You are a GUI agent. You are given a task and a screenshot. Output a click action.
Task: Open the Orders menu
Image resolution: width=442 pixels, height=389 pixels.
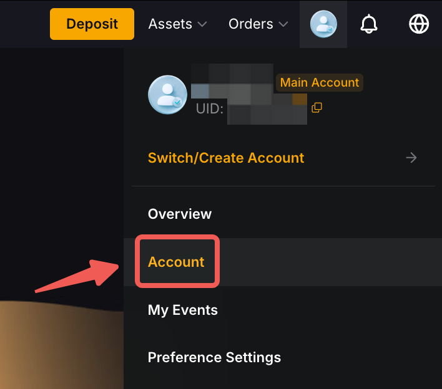(x=251, y=24)
